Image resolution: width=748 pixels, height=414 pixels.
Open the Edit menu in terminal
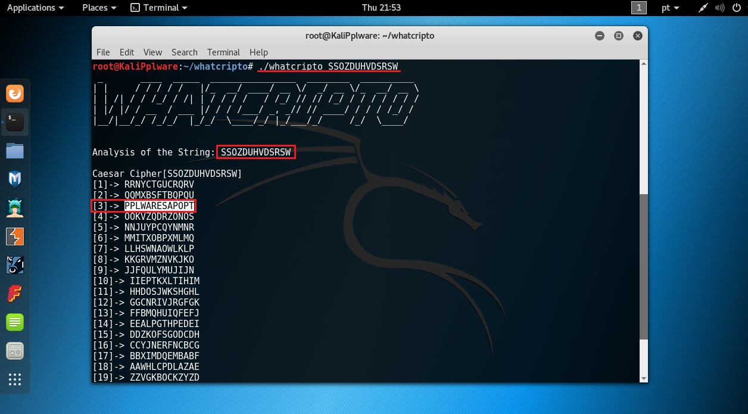pos(126,52)
